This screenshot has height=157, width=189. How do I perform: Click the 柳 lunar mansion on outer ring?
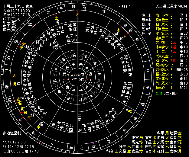[x=74, y=7]
